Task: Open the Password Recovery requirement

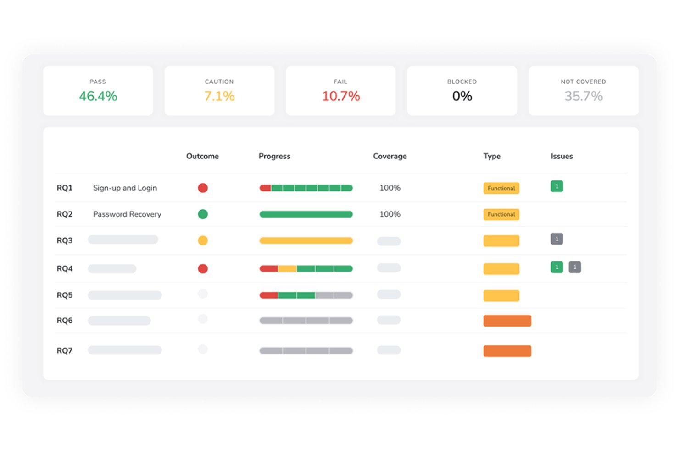Action: [x=127, y=214]
